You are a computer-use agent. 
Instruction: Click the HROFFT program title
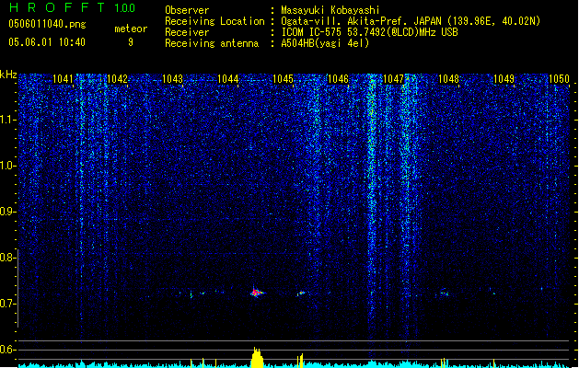coord(58,7)
